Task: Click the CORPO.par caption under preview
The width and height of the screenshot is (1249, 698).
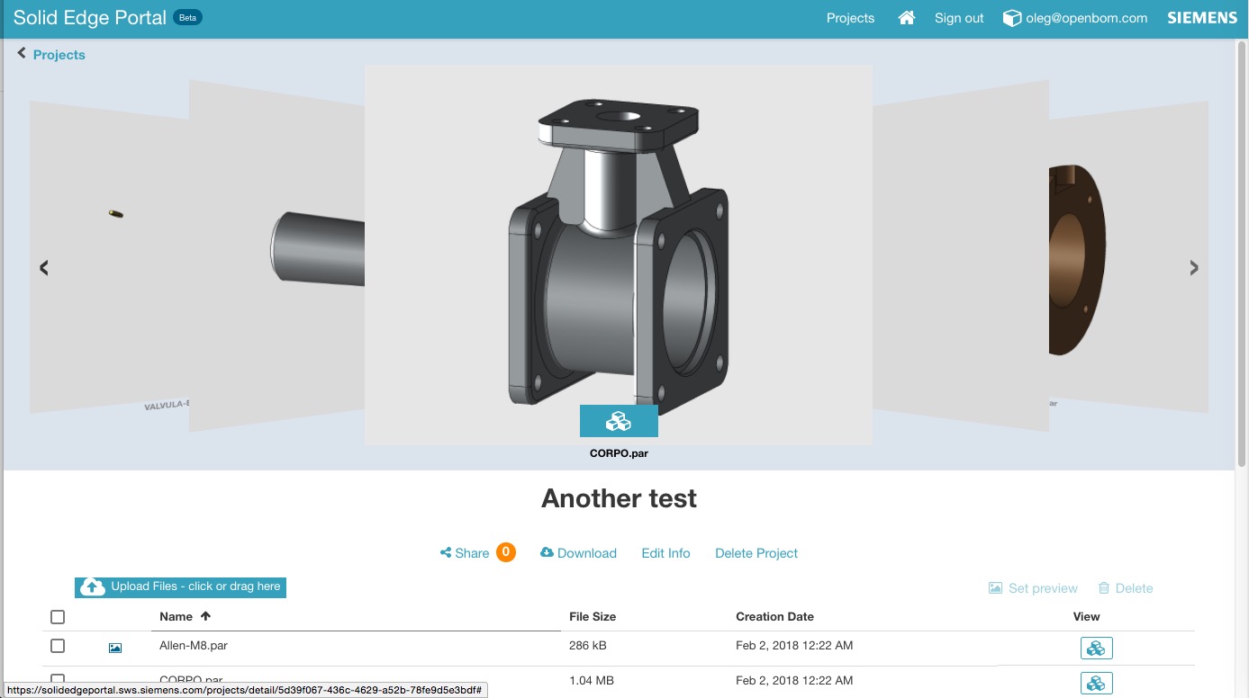Action: [x=619, y=453]
